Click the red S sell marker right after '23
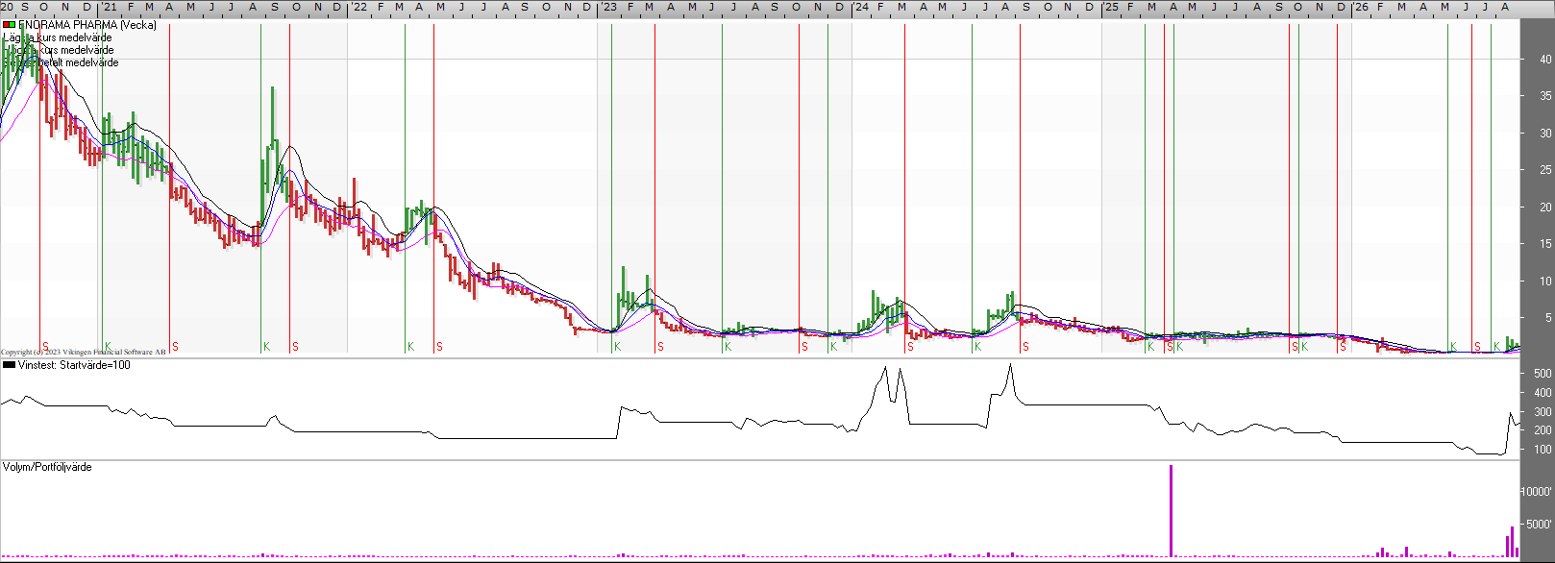This screenshot has height=563, width=1555. pyautogui.click(x=660, y=347)
